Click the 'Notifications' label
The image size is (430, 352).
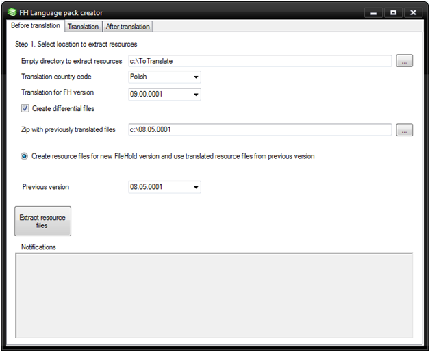pyautogui.click(x=38, y=247)
